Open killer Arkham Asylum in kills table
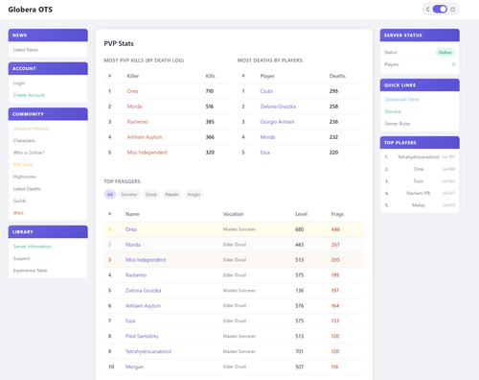The image size is (479, 380). tap(145, 137)
